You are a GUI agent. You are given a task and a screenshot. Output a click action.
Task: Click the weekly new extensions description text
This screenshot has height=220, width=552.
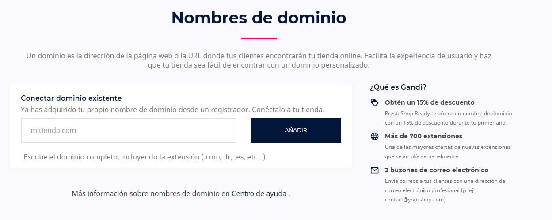[x=447, y=152]
